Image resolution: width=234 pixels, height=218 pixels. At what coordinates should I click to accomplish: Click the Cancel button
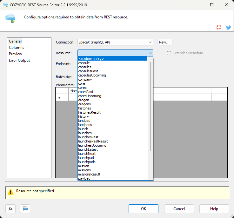[179, 208]
